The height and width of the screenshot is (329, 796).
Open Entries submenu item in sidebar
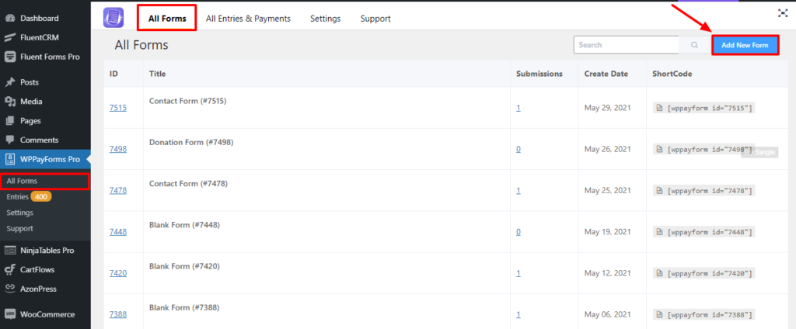(x=17, y=197)
